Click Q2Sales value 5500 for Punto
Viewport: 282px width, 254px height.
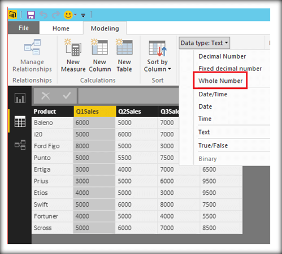point(137,158)
